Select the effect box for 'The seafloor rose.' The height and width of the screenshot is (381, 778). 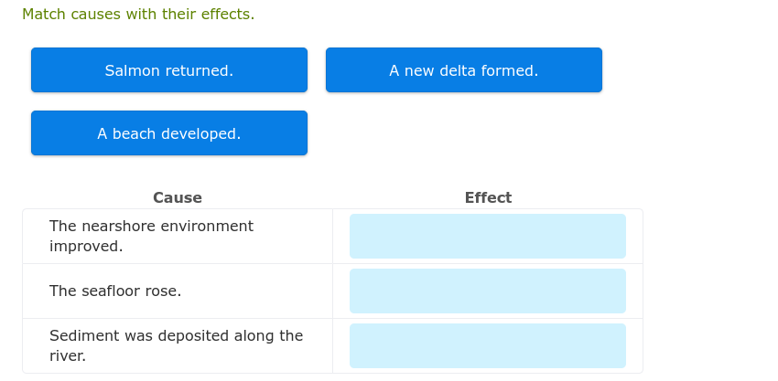[x=487, y=291]
